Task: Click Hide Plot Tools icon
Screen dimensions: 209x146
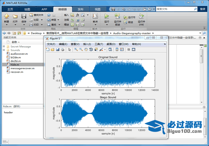Action: [x=129, y=50]
